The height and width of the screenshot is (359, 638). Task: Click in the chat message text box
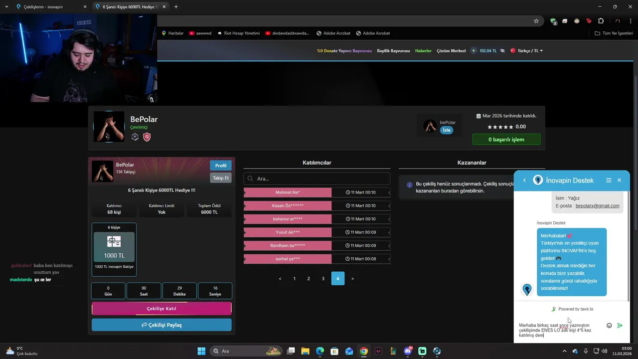(560, 330)
